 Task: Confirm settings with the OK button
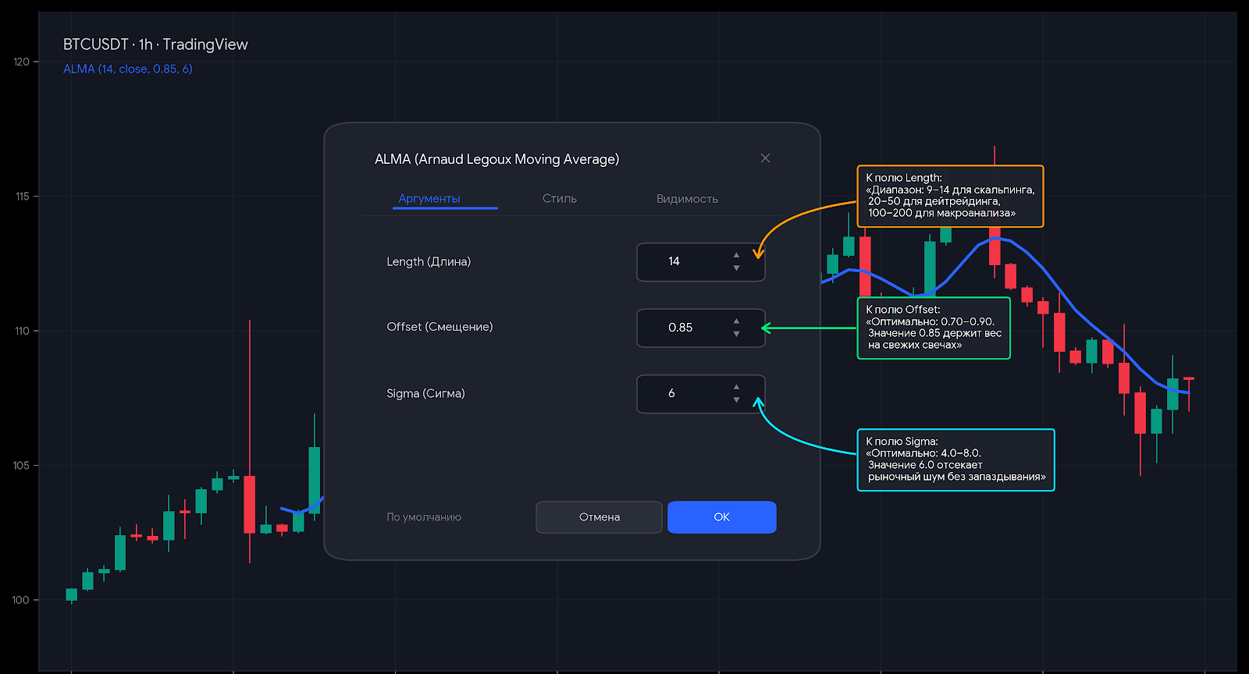[722, 517]
